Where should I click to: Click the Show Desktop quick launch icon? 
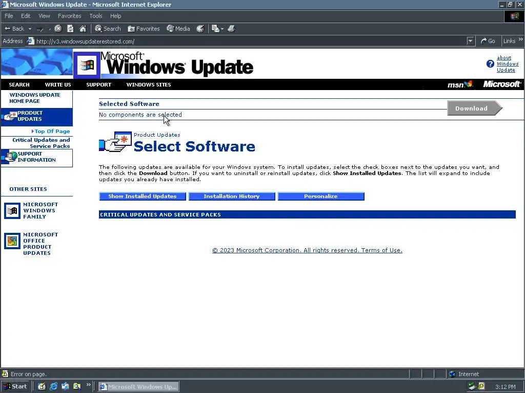coord(42,386)
